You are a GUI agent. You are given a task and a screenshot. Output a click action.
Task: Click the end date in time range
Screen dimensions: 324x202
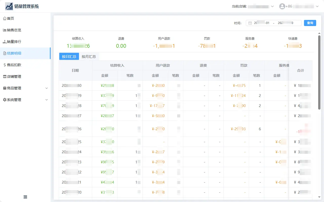tap(286, 23)
